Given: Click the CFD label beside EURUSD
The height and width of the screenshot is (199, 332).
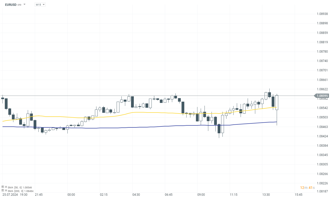Looking at the screenshot, I should 19,5.
